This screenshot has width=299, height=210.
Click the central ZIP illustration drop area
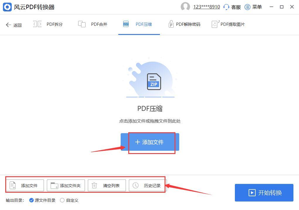tap(150, 79)
